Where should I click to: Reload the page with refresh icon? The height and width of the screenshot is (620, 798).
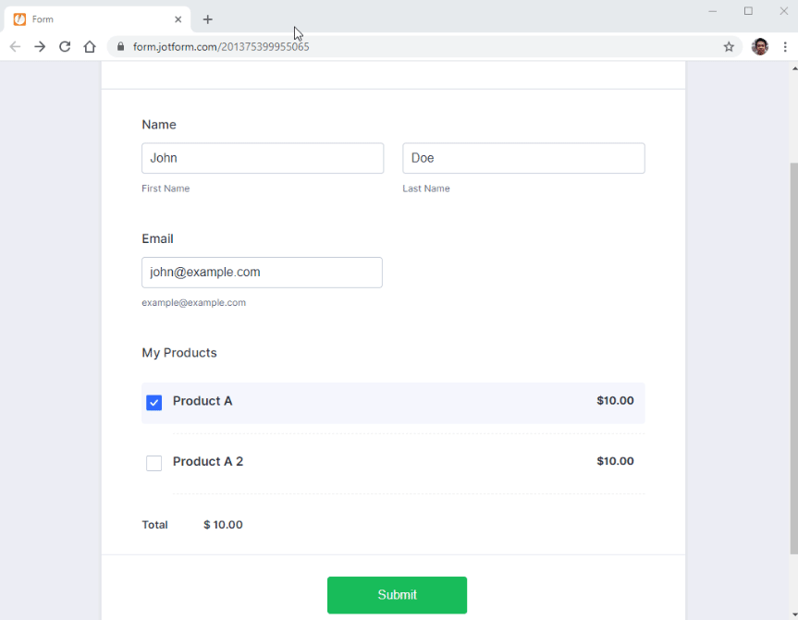[65, 47]
